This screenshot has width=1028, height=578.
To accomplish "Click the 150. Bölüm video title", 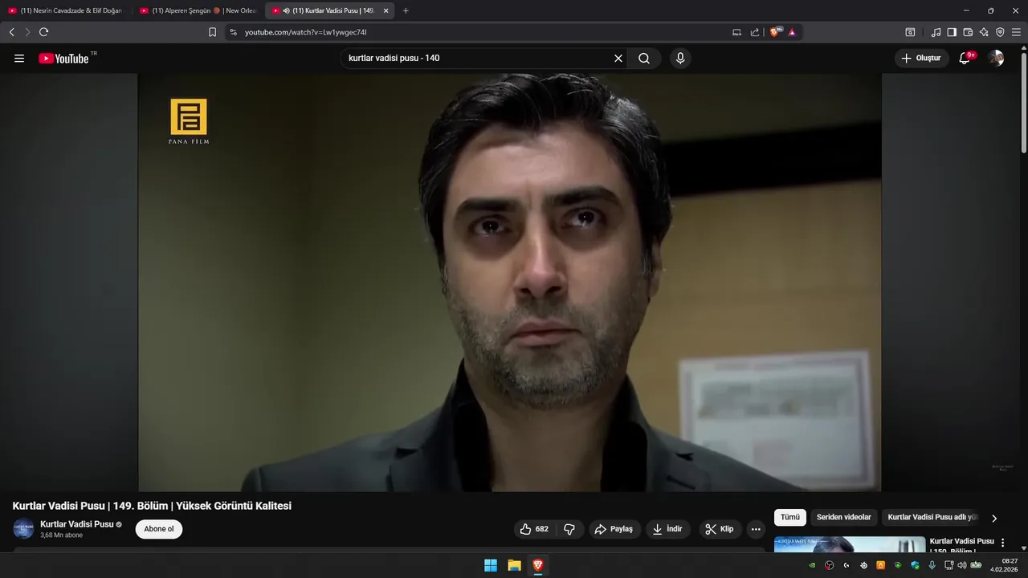I will [x=961, y=546].
